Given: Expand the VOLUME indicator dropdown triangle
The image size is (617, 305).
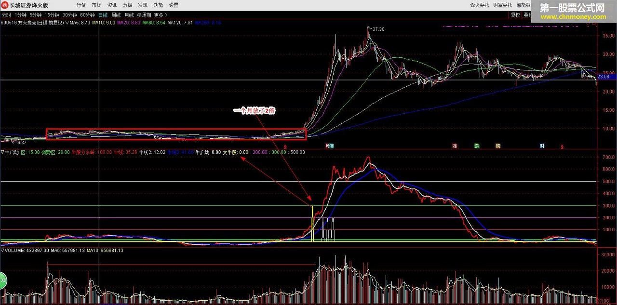Looking at the screenshot, I should (2, 251).
